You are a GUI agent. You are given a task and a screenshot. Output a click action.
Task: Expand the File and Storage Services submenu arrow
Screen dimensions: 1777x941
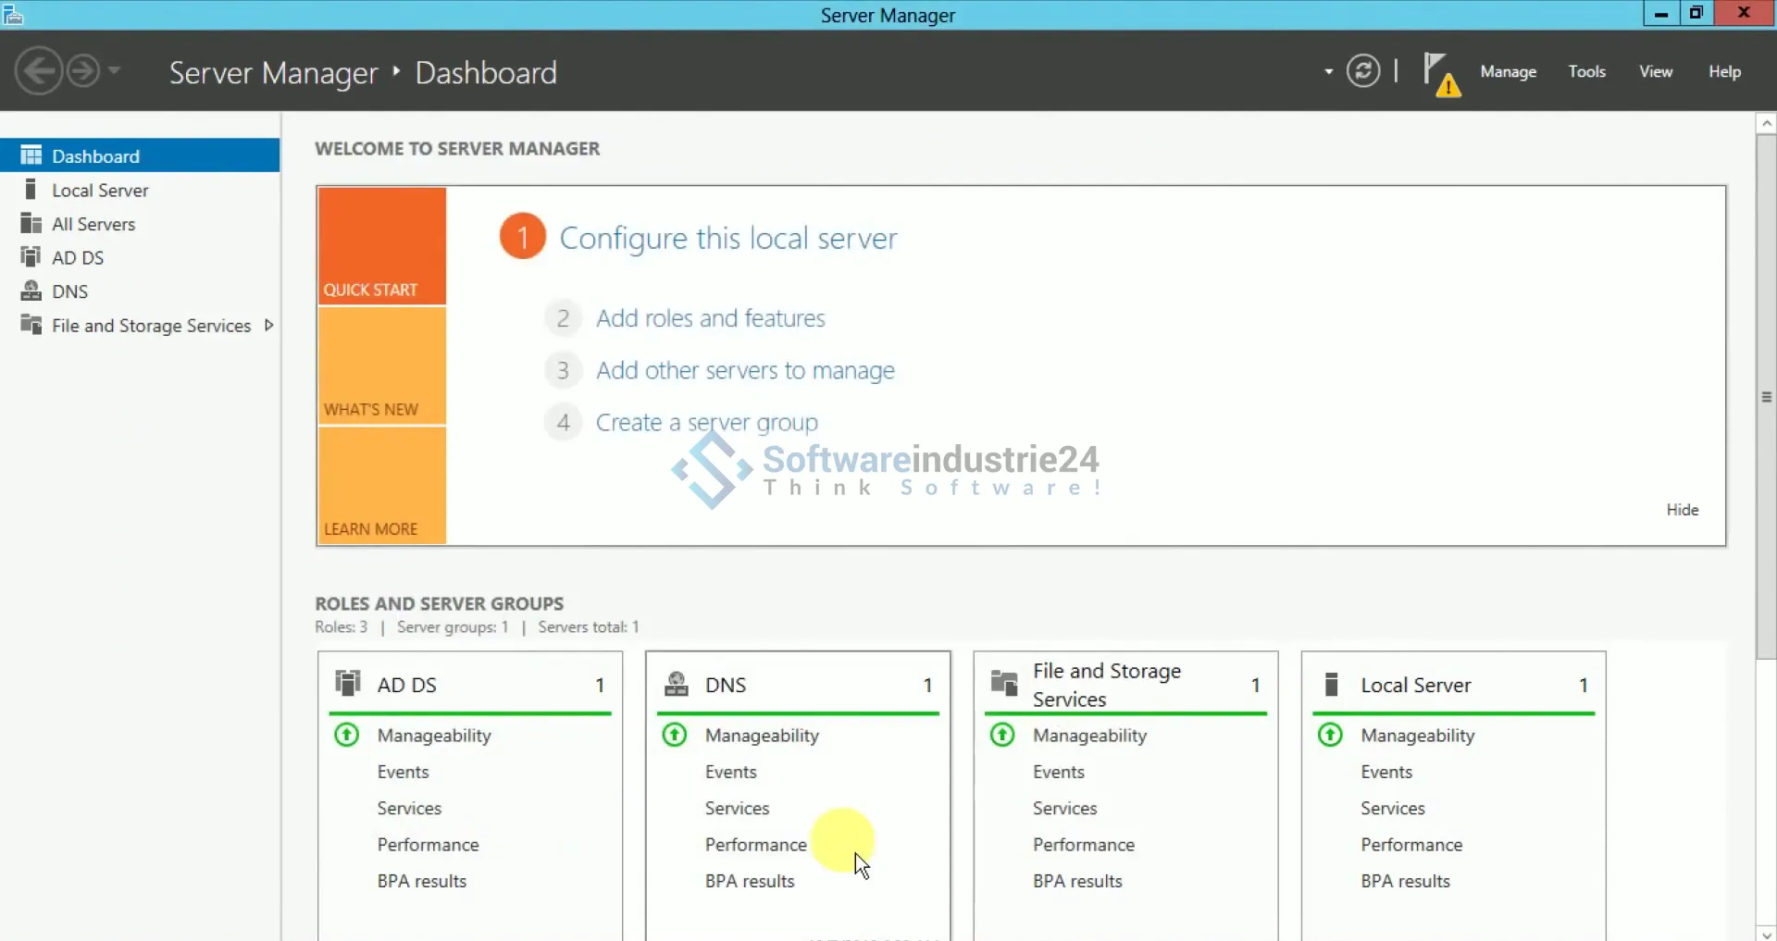[269, 325]
